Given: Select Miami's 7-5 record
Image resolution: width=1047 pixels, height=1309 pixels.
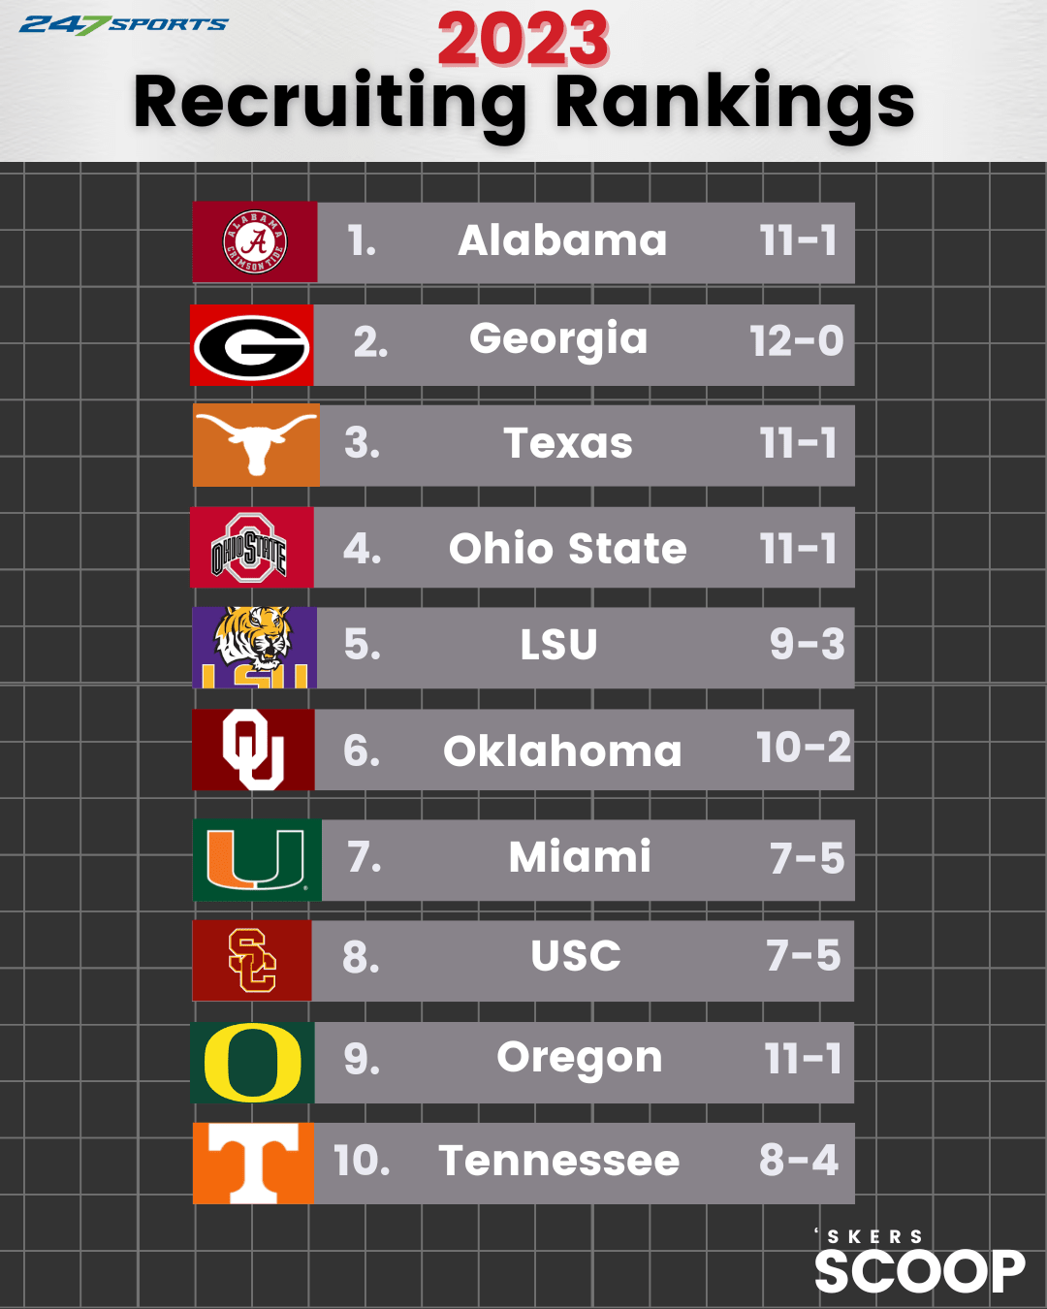Looking at the screenshot, I should tap(807, 858).
